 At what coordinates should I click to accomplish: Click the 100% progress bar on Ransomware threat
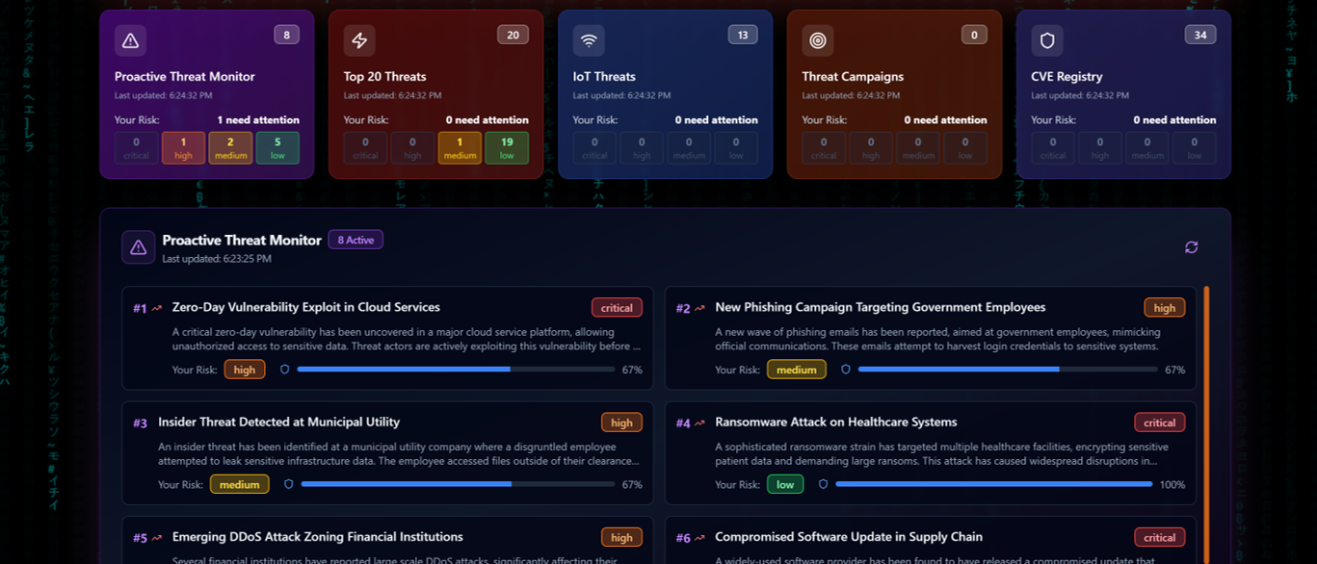[x=993, y=485]
